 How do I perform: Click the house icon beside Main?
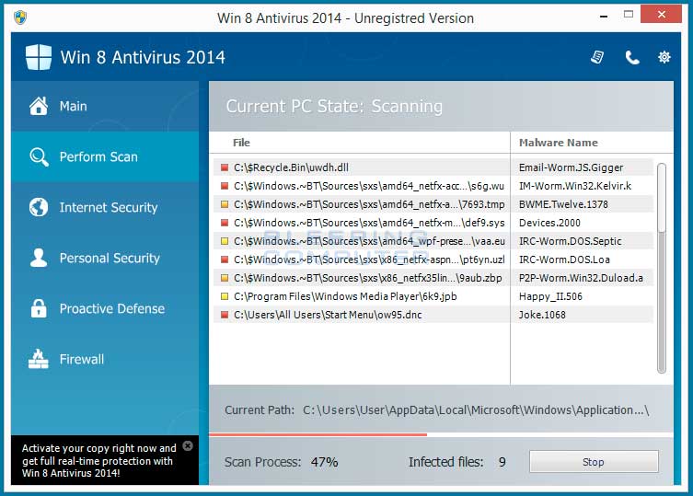coord(39,106)
